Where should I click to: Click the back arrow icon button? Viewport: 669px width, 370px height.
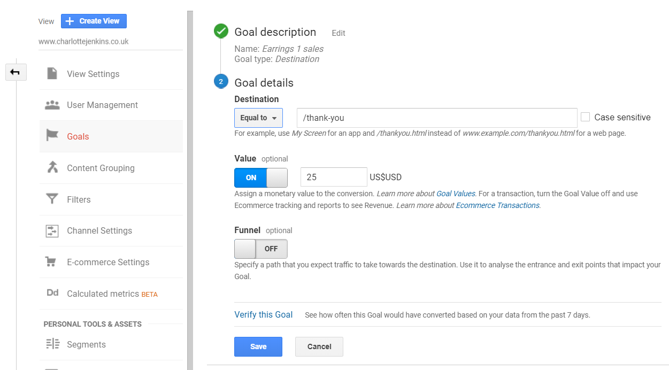(x=16, y=72)
